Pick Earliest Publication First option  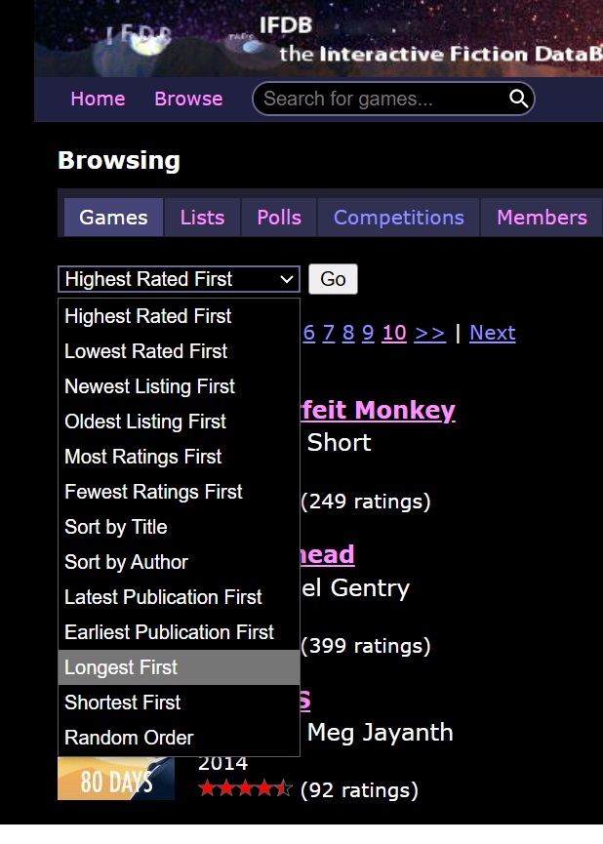[179, 632]
